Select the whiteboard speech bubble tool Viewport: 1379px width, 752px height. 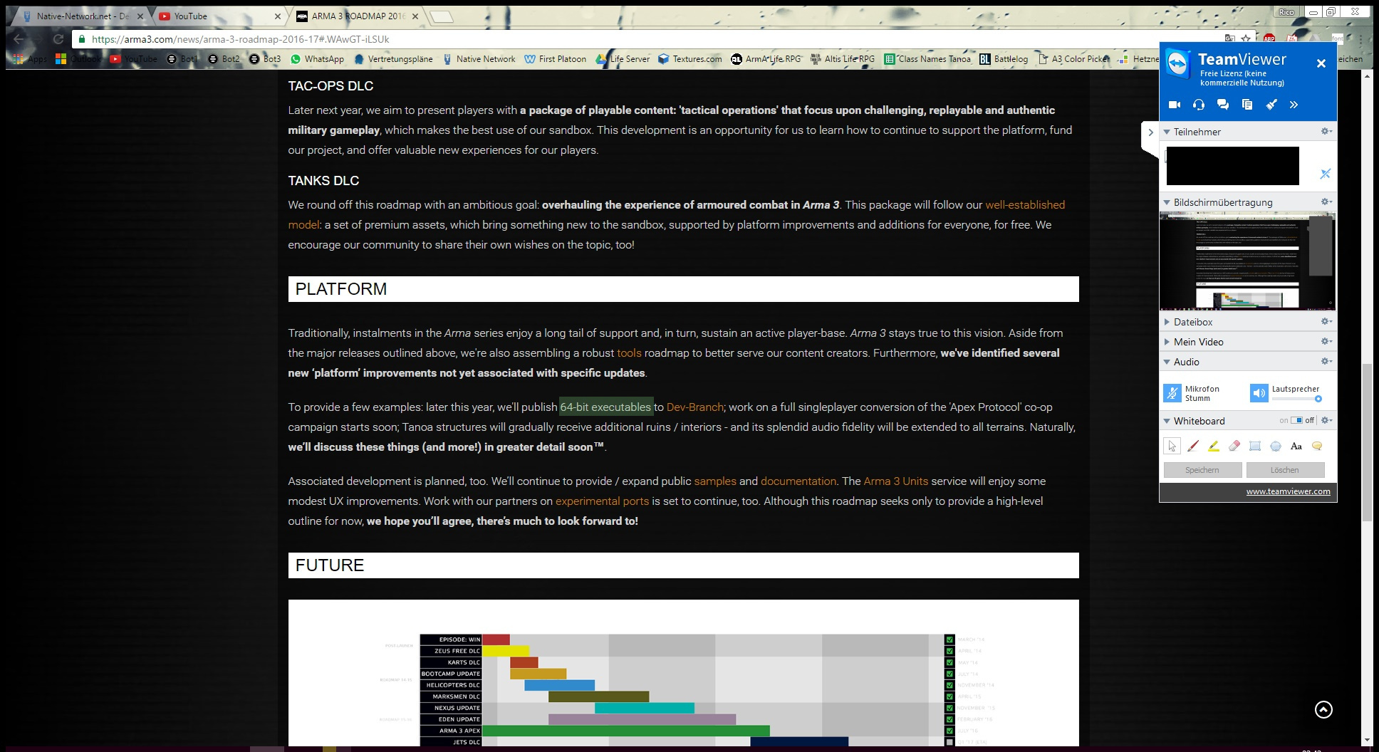coord(1317,446)
